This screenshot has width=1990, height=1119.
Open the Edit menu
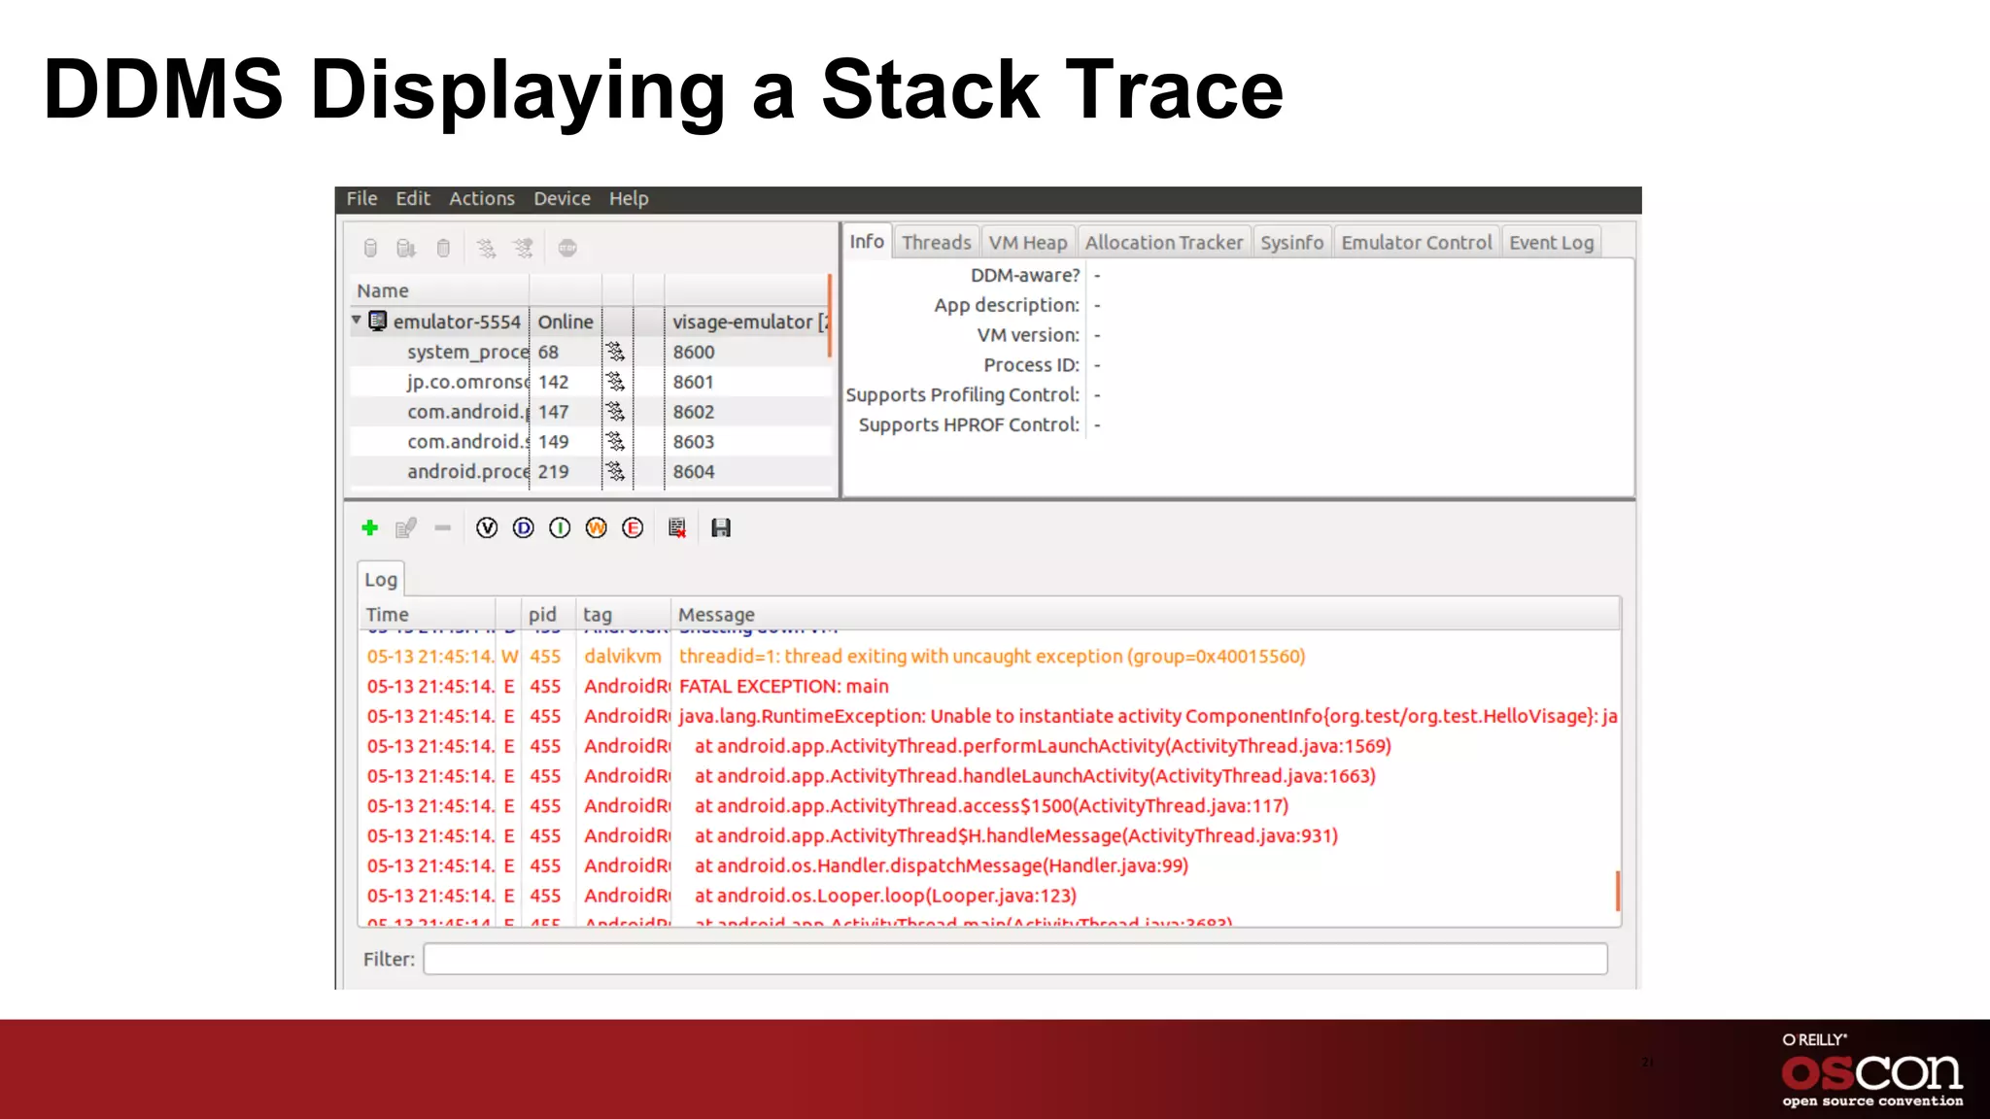(x=413, y=198)
